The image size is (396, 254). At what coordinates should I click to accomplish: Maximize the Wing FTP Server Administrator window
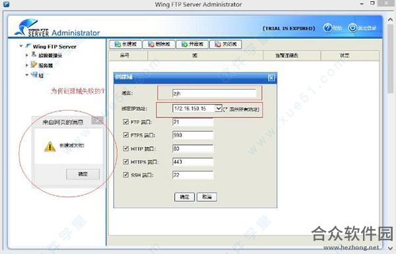tap(372, 3)
